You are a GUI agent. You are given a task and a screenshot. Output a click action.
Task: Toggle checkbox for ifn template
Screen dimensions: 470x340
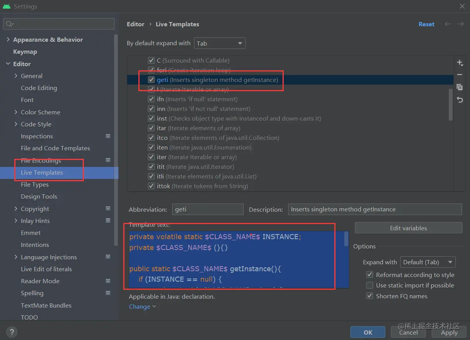152,99
